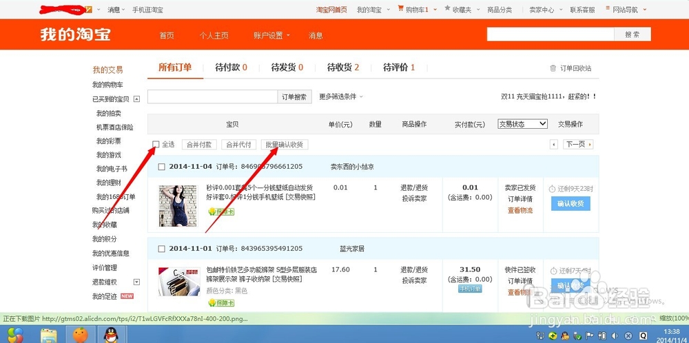Open 评价管理 in sidebar
Screen dimensions: 689x343
105,268
